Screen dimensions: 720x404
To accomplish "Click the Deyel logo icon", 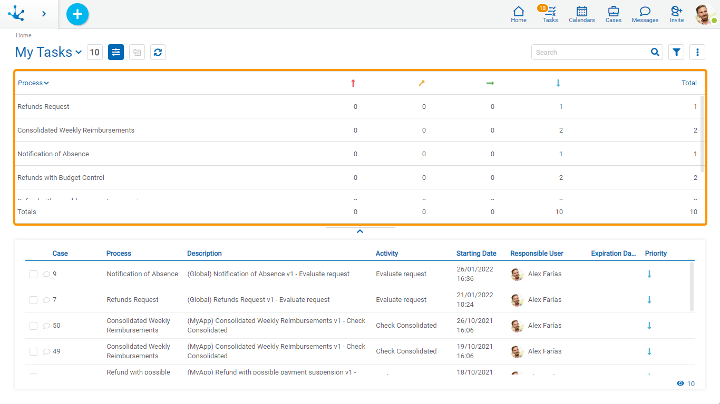I will pyautogui.click(x=16, y=14).
